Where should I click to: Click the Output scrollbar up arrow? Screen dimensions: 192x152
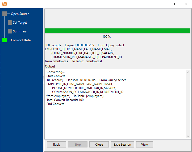[x=188, y=72]
